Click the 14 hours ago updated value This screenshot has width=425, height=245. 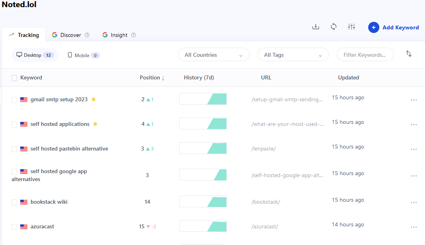(348, 224)
